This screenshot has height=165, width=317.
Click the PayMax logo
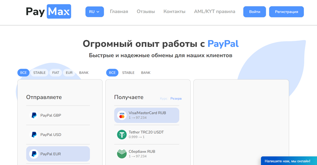pyautogui.click(x=48, y=12)
